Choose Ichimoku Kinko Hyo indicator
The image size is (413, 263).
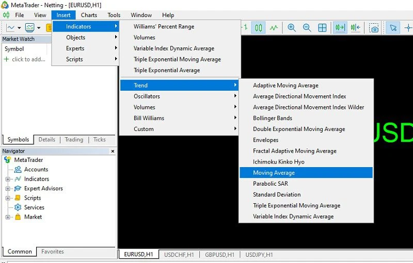click(306, 162)
